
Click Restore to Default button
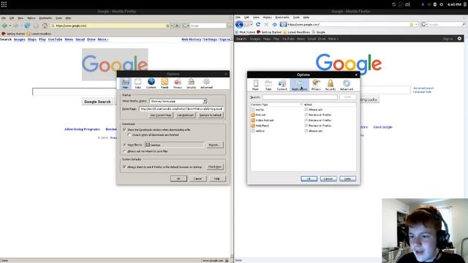click(x=211, y=115)
